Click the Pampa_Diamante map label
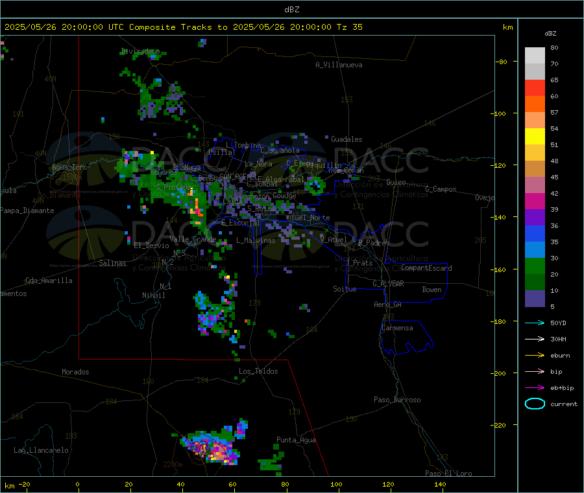584x493 pixels. pyautogui.click(x=27, y=211)
